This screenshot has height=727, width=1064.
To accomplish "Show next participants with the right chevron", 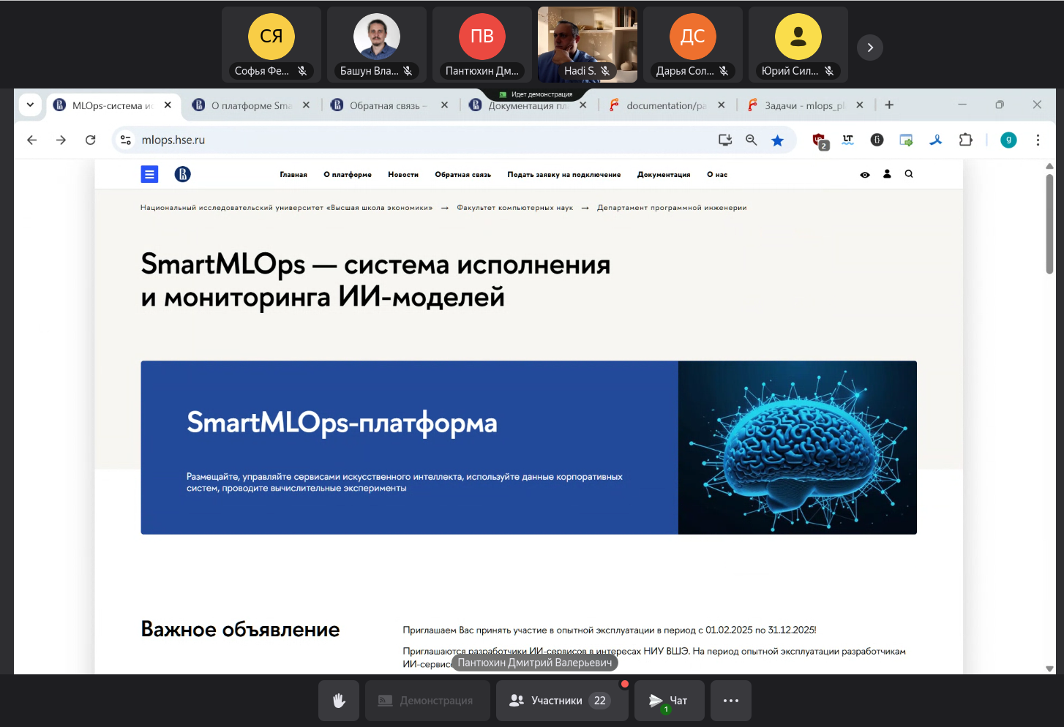I will 870,48.
